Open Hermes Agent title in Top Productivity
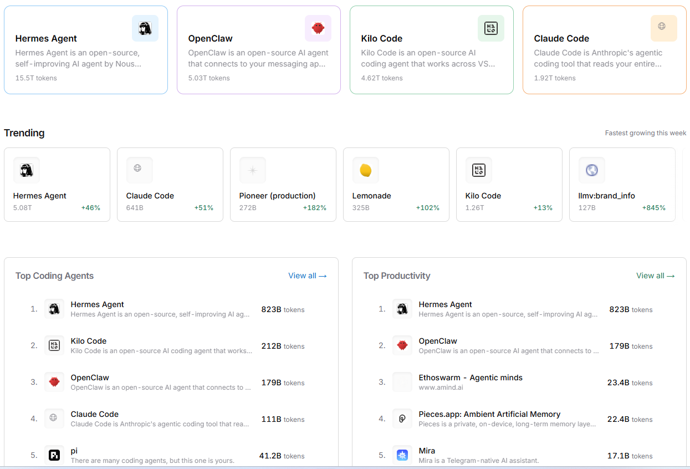 [446, 304]
